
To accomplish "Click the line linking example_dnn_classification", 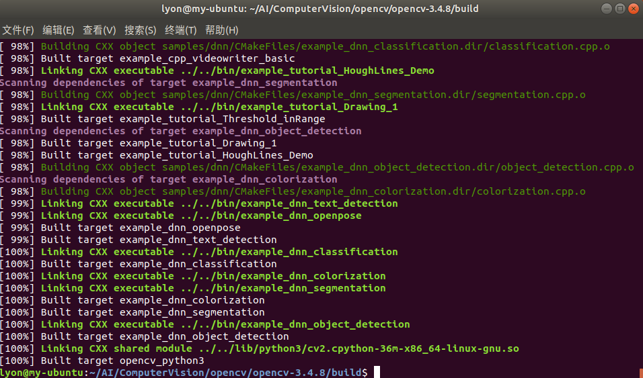I will [199, 252].
